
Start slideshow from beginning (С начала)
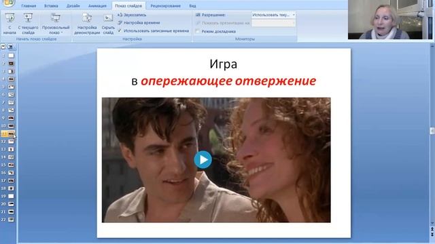point(10,24)
